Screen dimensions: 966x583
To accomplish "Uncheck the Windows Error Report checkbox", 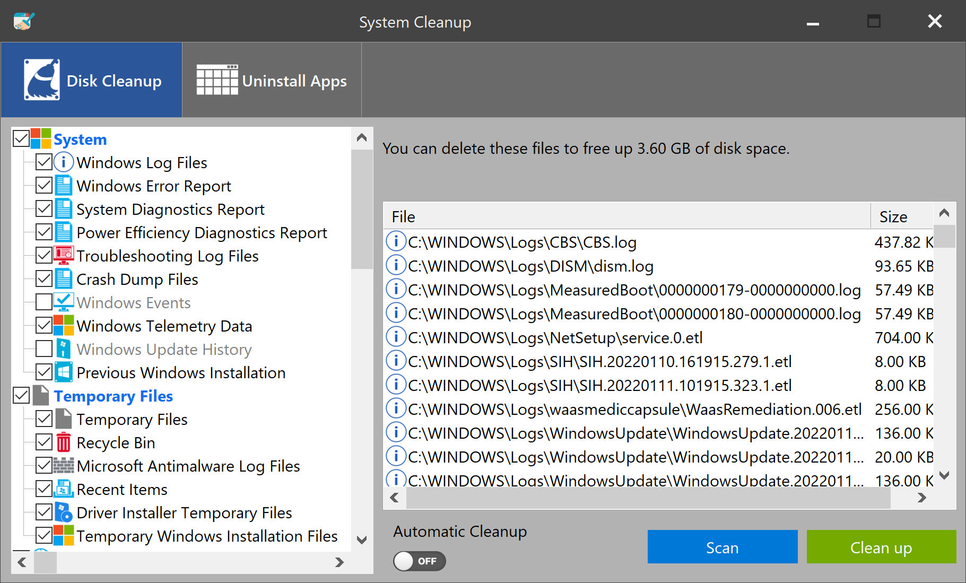I will pos(44,186).
